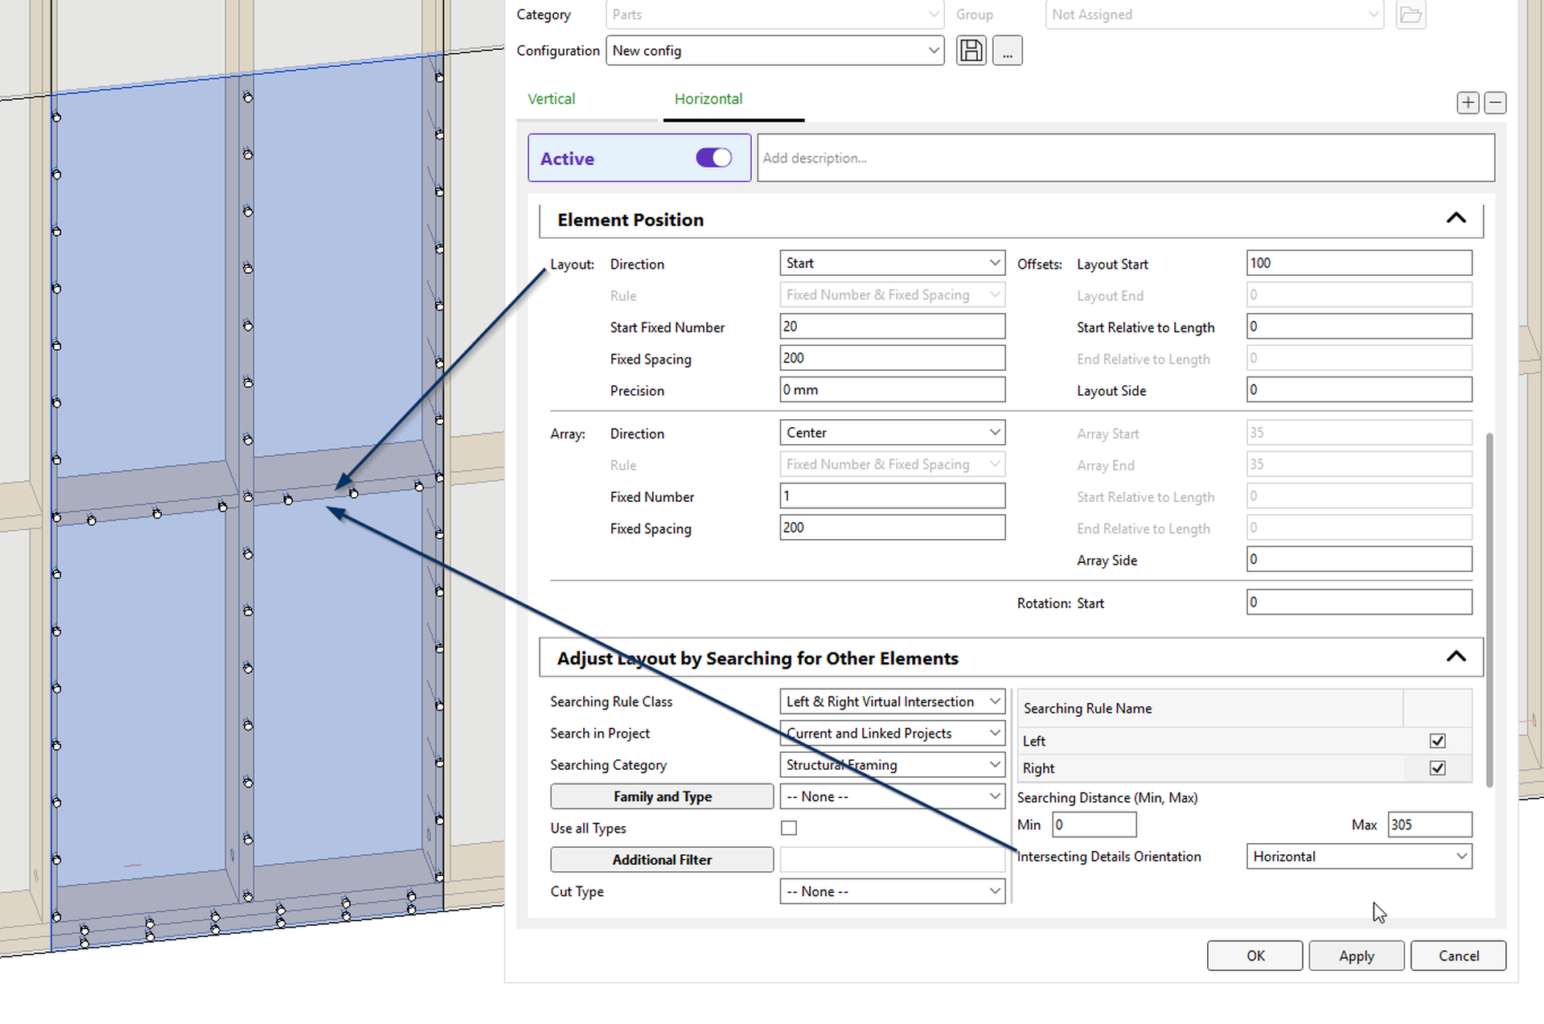This screenshot has height=1024, width=1544.
Task: Click the Add description text field
Action: point(1124,158)
